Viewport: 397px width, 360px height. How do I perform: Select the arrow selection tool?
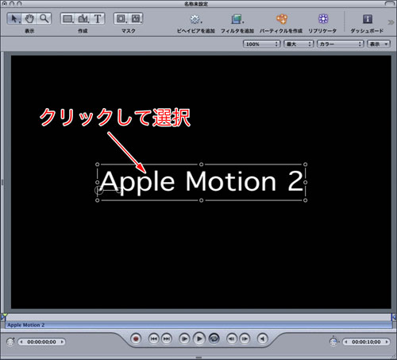[14, 18]
